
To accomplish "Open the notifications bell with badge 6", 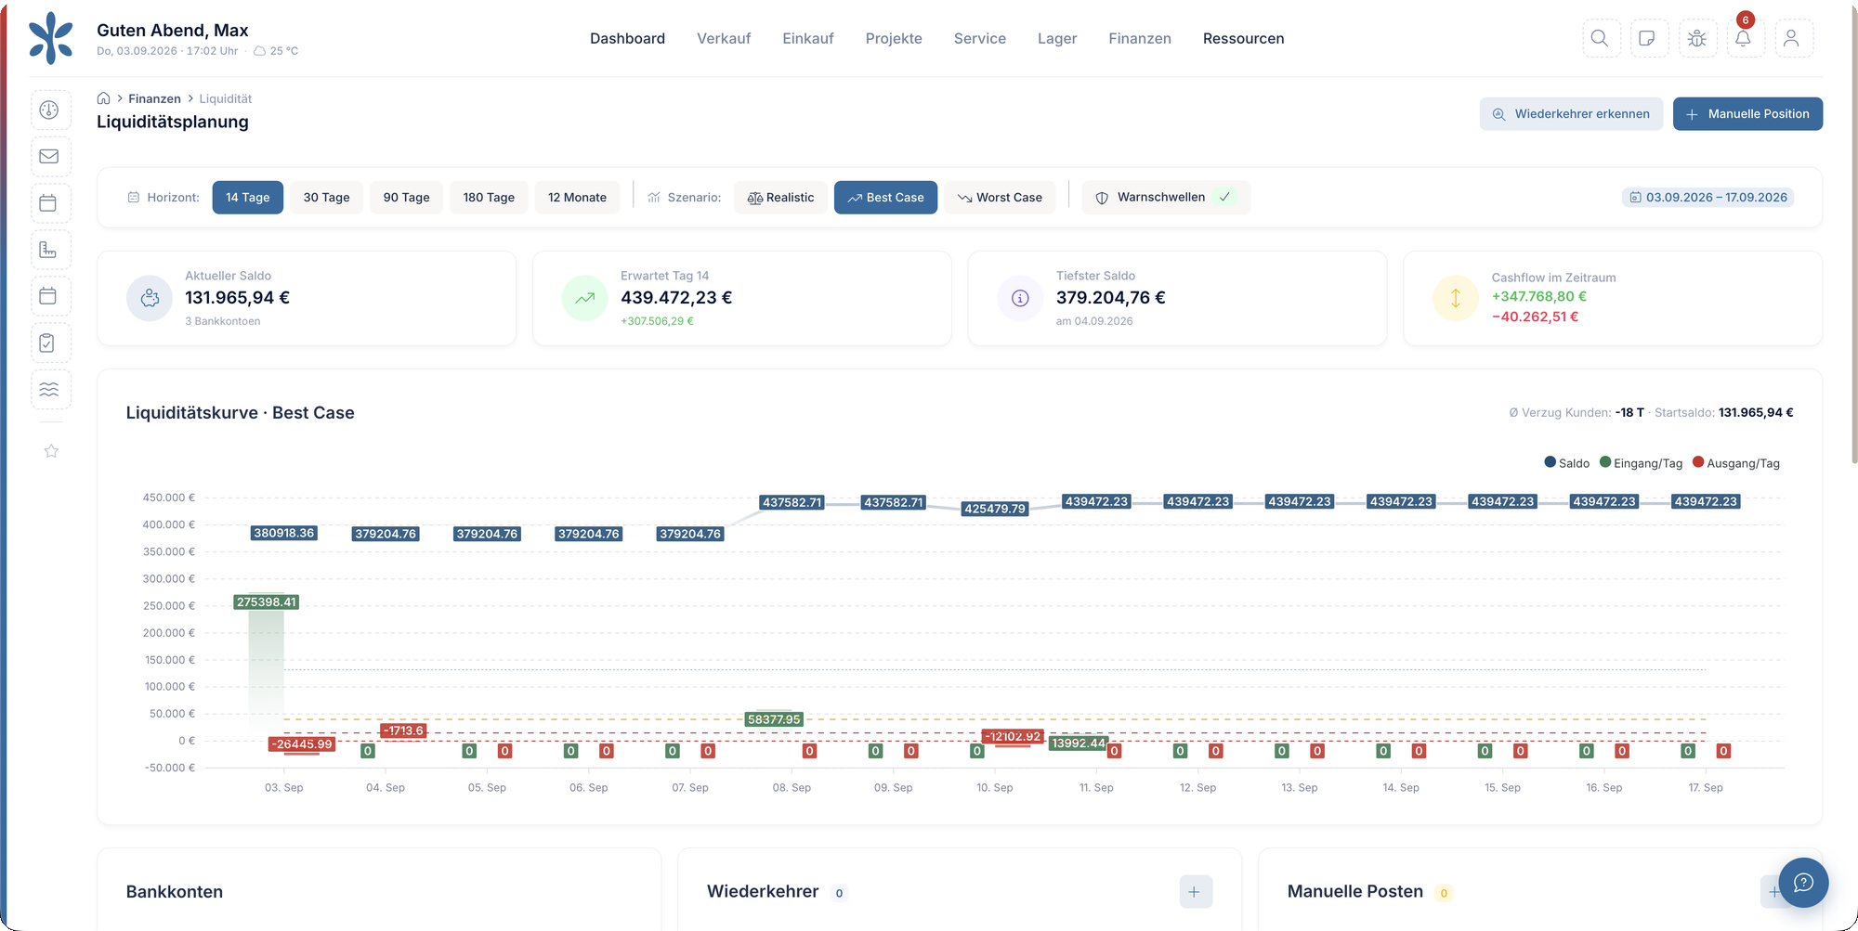I will pyautogui.click(x=1744, y=38).
